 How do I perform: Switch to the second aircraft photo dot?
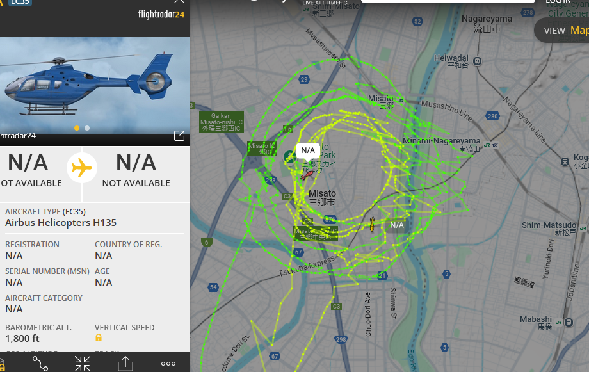(x=87, y=128)
